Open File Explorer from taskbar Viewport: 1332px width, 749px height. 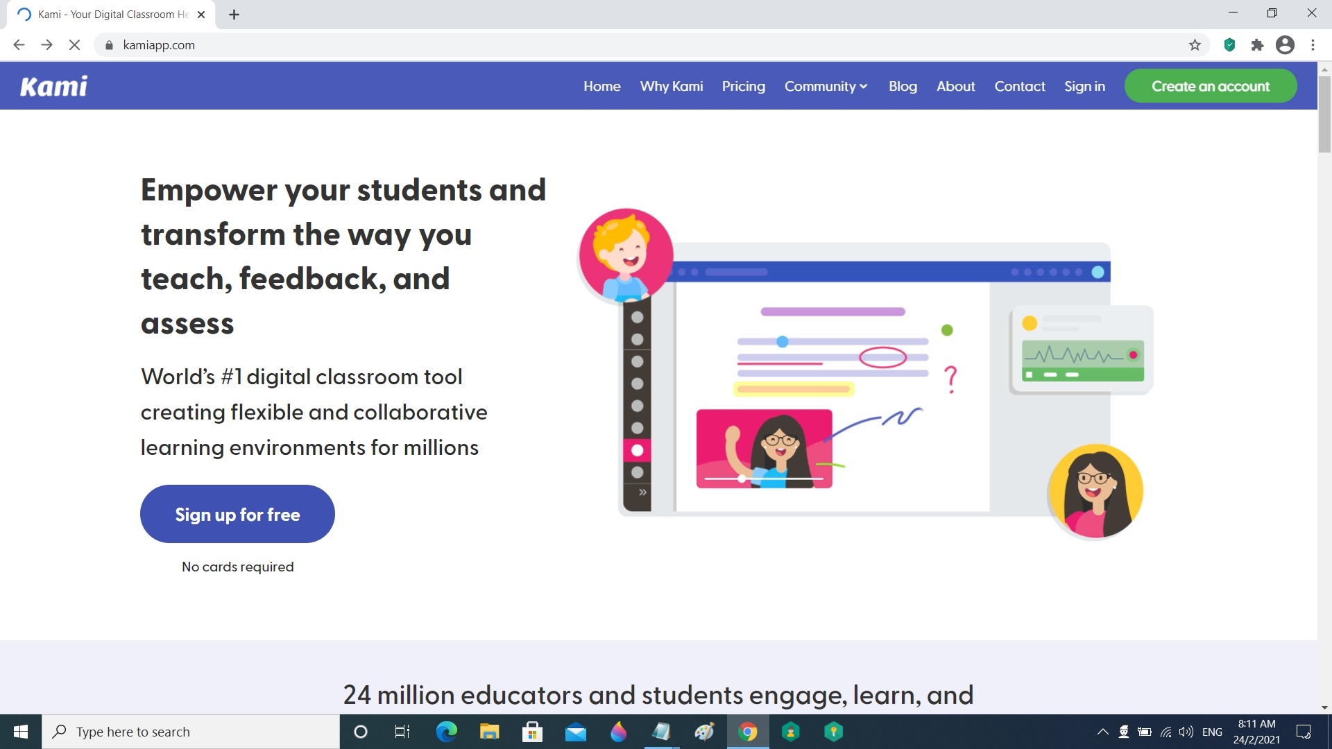[x=489, y=732]
